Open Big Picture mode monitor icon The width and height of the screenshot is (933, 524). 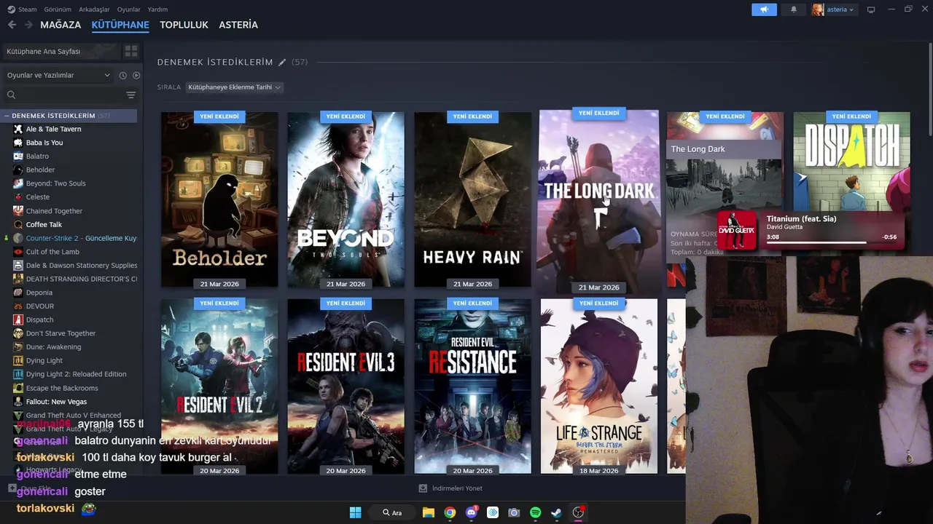871,9
